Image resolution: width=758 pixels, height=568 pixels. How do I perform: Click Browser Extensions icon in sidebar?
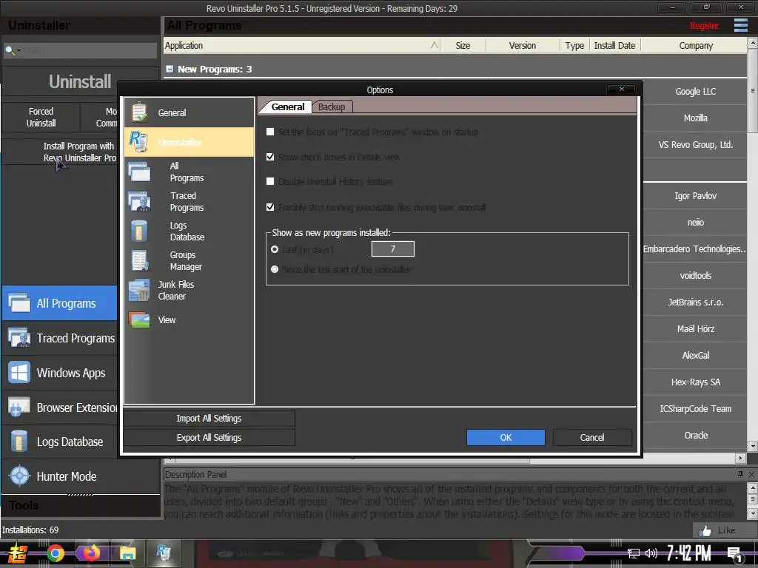tap(19, 408)
